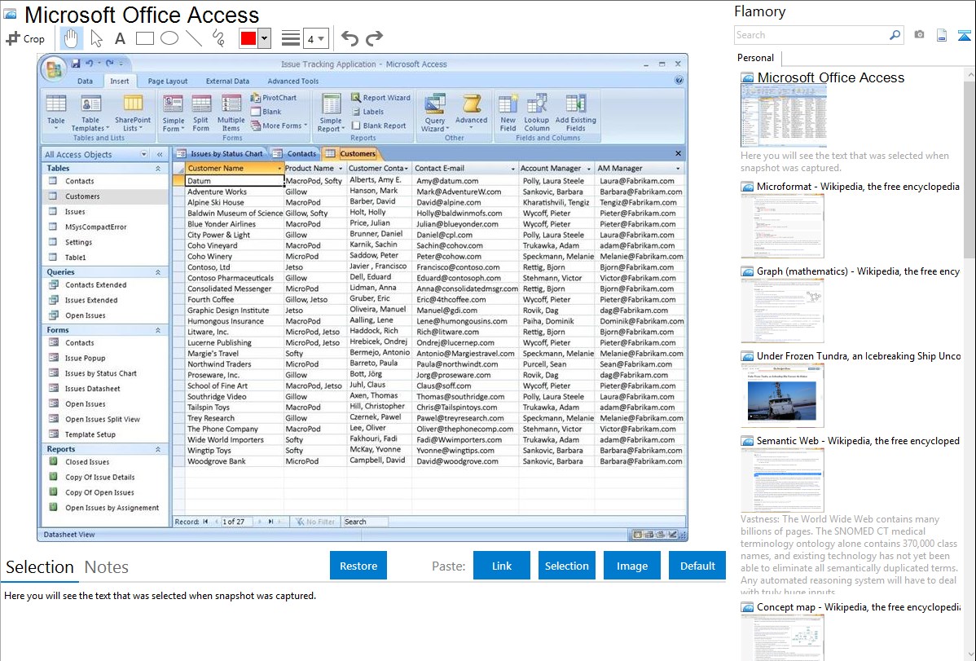
Task: Activate the hand pan tool
Action: tap(71, 38)
